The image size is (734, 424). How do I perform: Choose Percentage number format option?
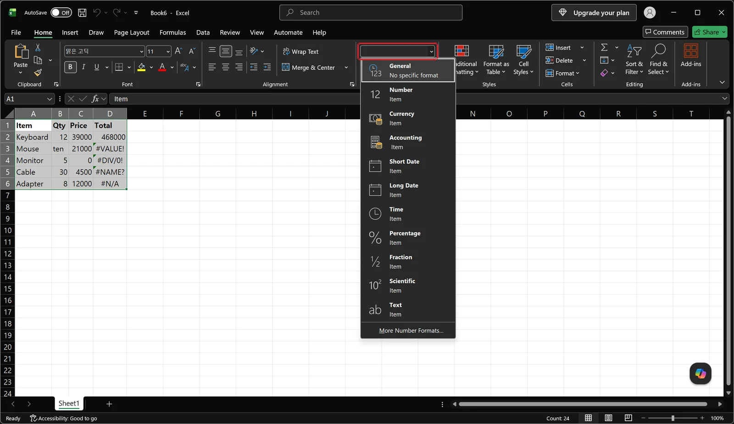pos(408,238)
